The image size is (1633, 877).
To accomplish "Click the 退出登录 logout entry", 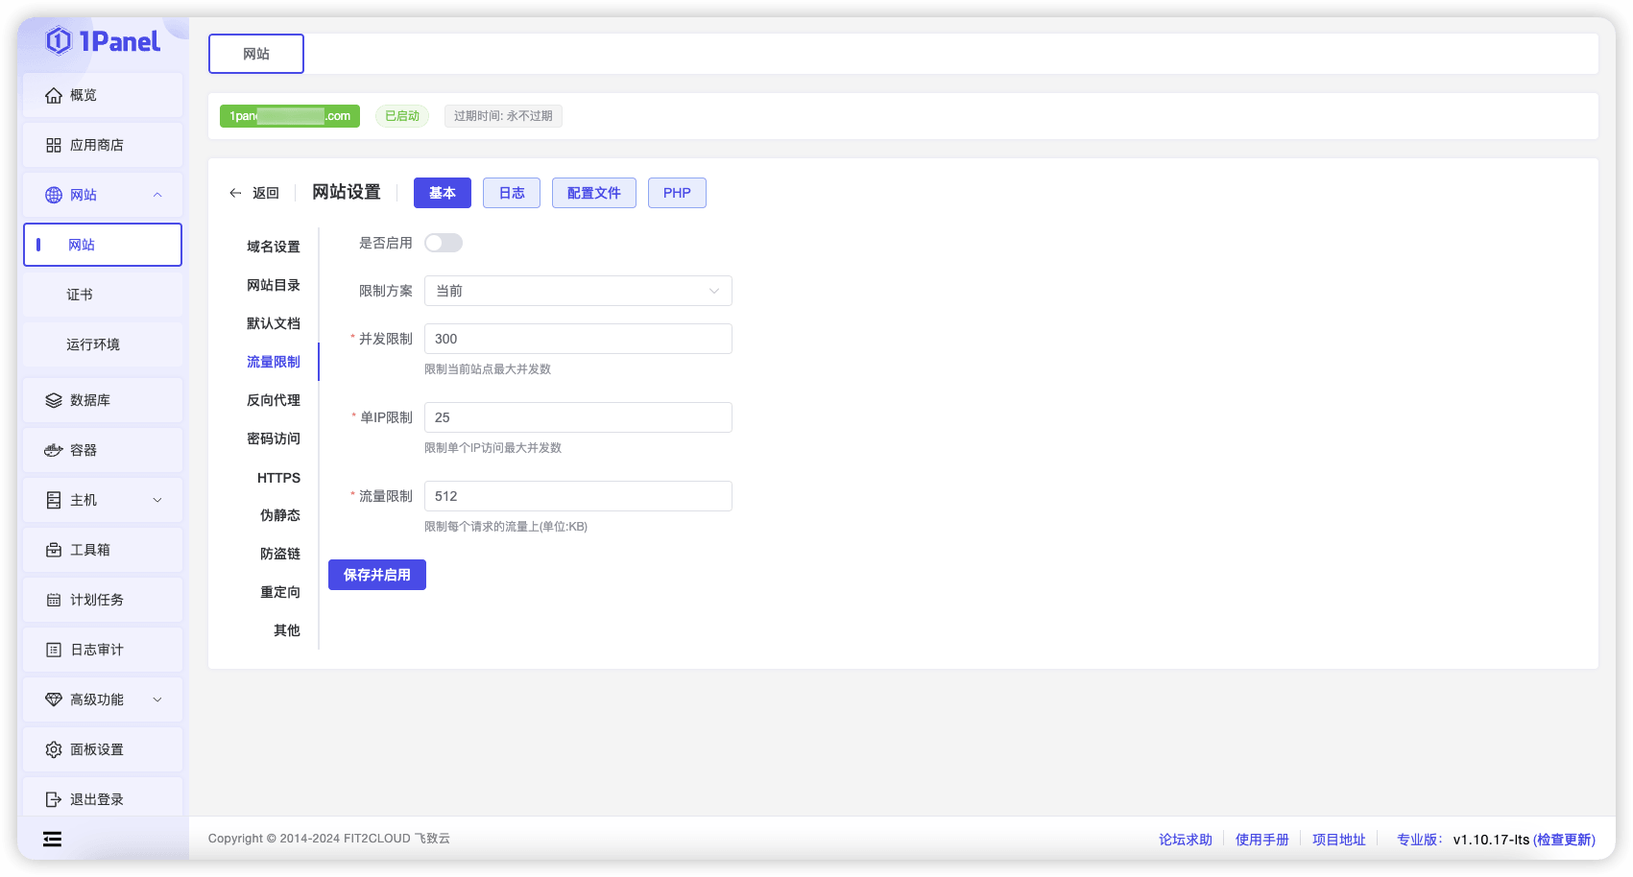I will pyautogui.click(x=96, y=798).
